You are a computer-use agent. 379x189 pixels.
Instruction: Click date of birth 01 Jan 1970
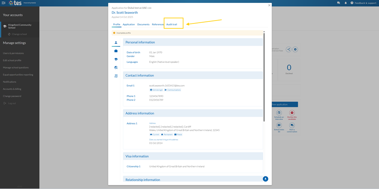click(x=156, y=52)
